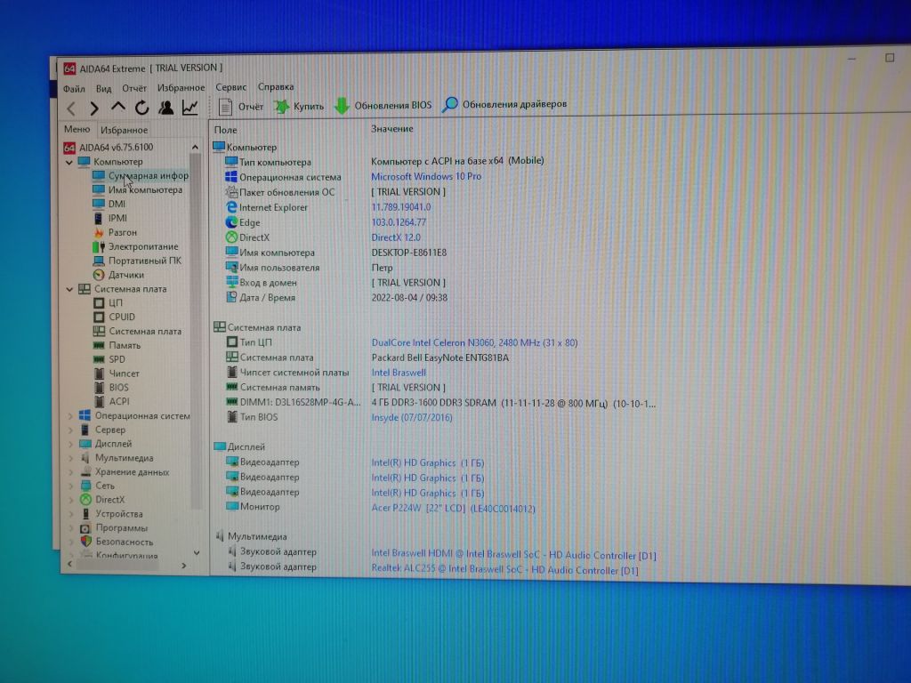Image resolution: width=911 pixels, height=683 pixels.
Task: Switch to the Избранное tab in the left panel
Action: click(x=124, y=130)
